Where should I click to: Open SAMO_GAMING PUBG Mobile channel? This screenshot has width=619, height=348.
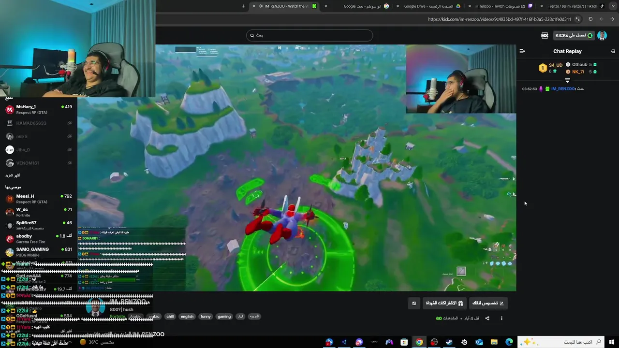(x=39, y=252)
